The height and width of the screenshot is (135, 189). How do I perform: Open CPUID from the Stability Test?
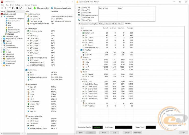coord(127,133)
